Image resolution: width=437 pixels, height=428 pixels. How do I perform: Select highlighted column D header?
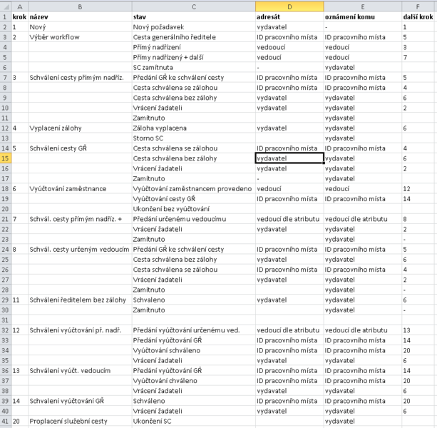point(289,6)
